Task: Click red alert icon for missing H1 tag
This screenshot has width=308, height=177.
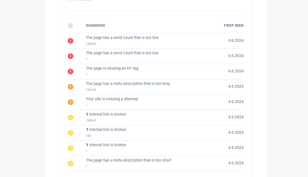Action: point(71,71)
